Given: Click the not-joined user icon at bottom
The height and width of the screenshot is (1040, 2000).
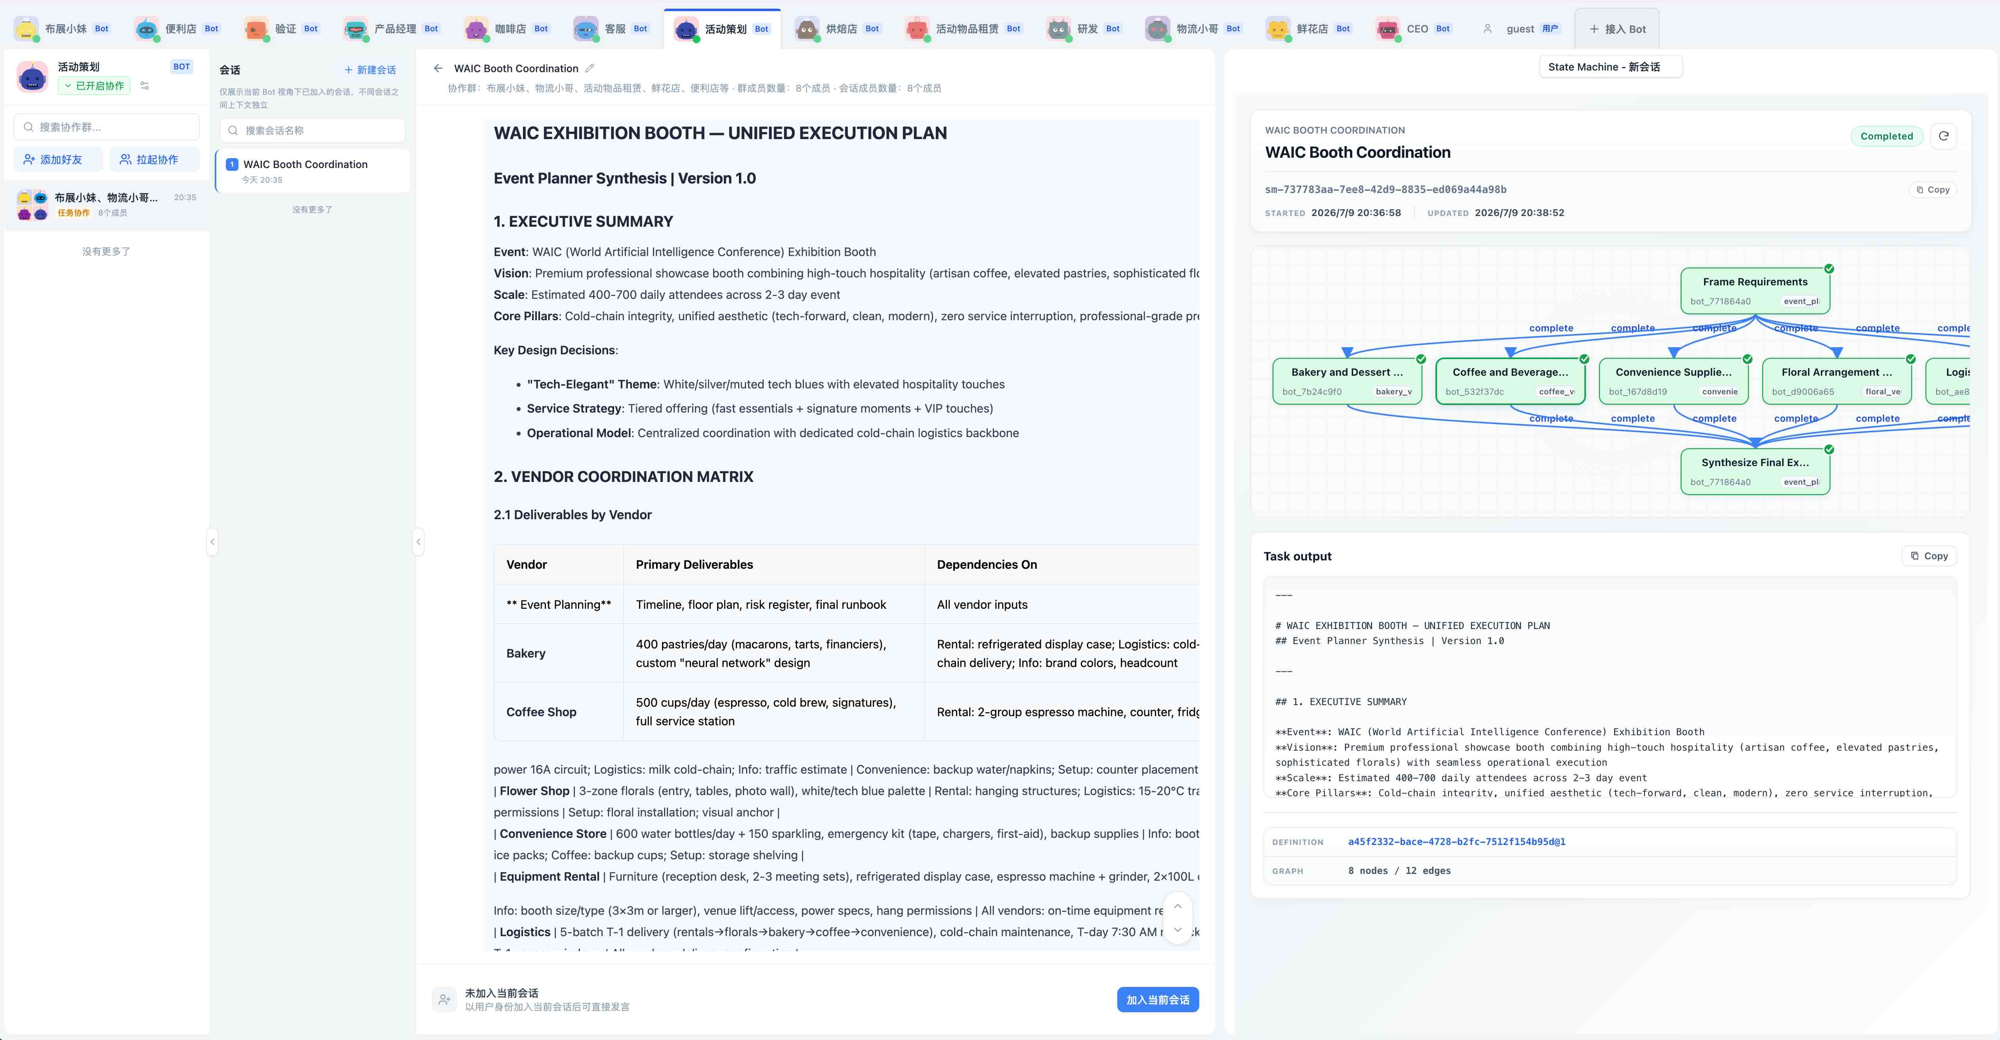Looking at the screenshot, I should (x=444, y=1000).
